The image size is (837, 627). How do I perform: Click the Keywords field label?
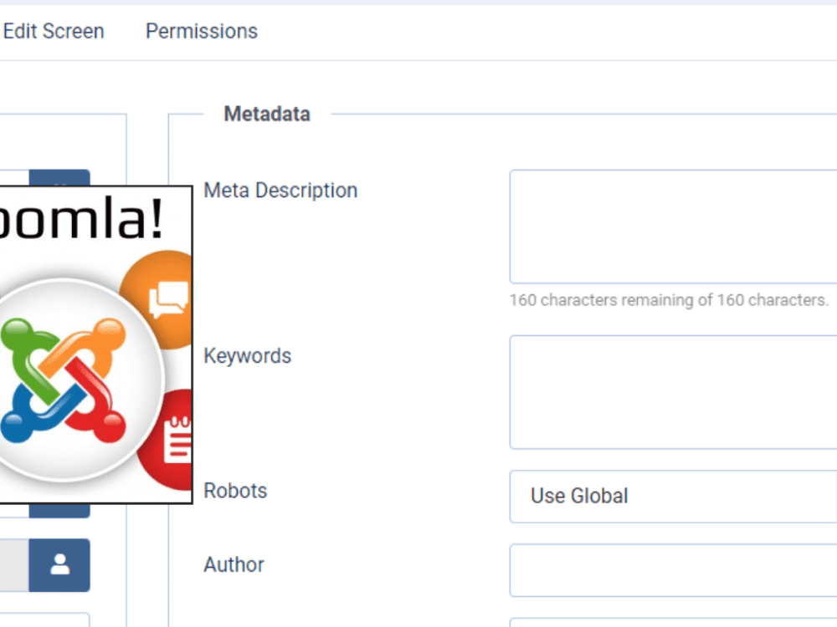click(x=248, y=355)
